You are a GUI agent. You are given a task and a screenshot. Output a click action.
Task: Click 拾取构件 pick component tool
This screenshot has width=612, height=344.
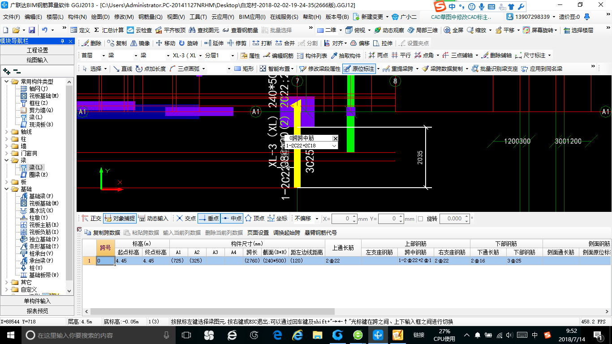[x=346, y=56]
